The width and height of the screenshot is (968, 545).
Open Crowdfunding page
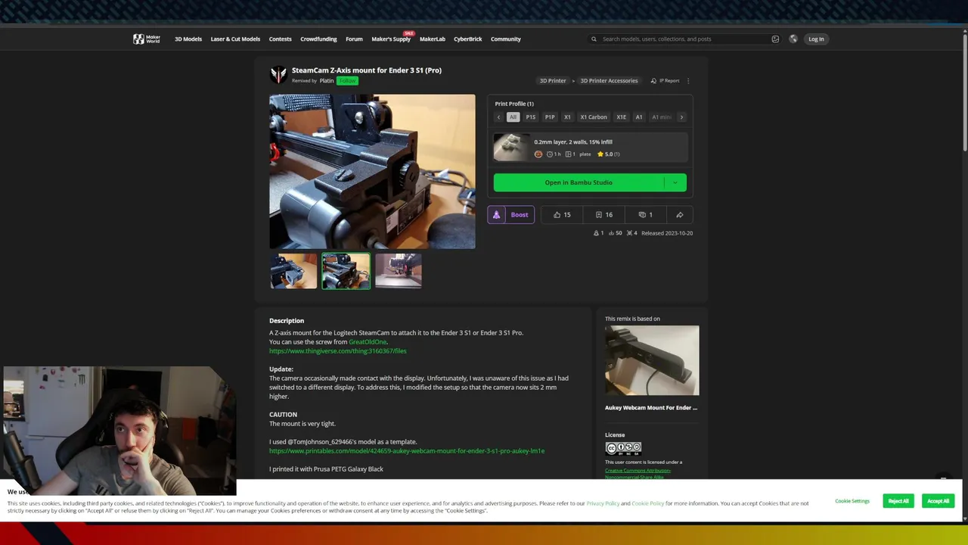(318, 39)
